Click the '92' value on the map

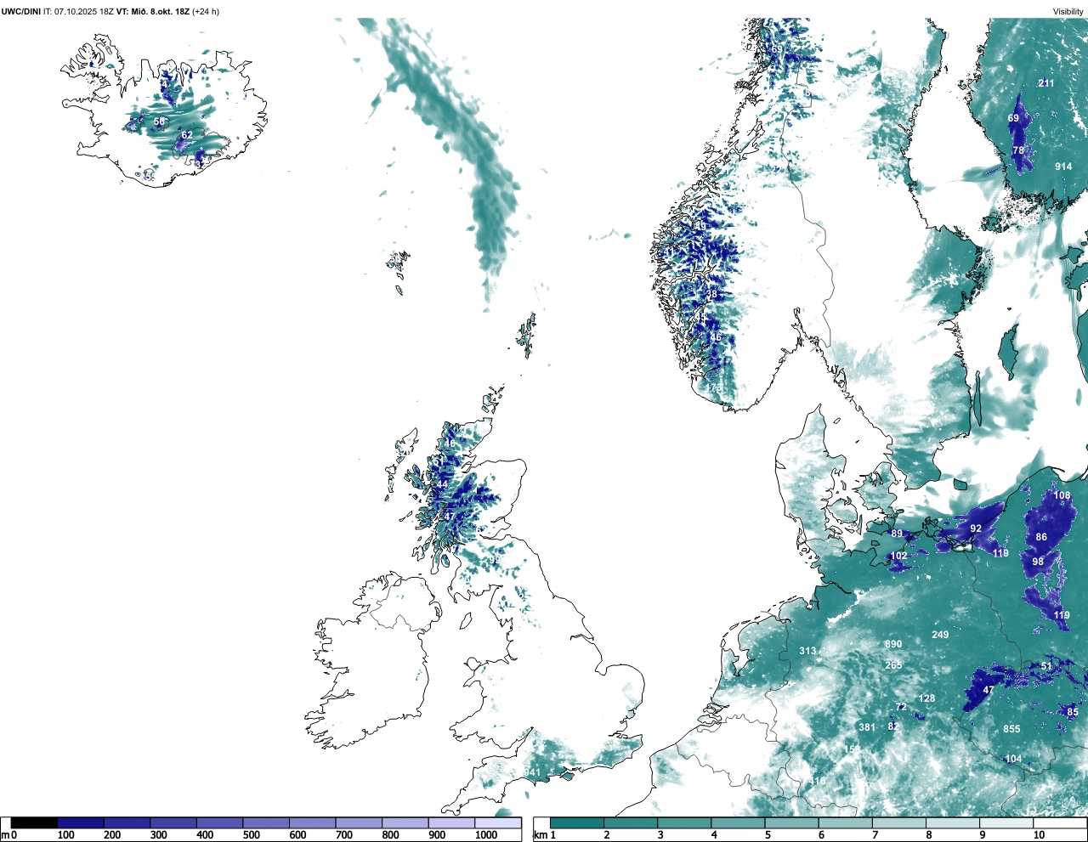tap(976, 528)
